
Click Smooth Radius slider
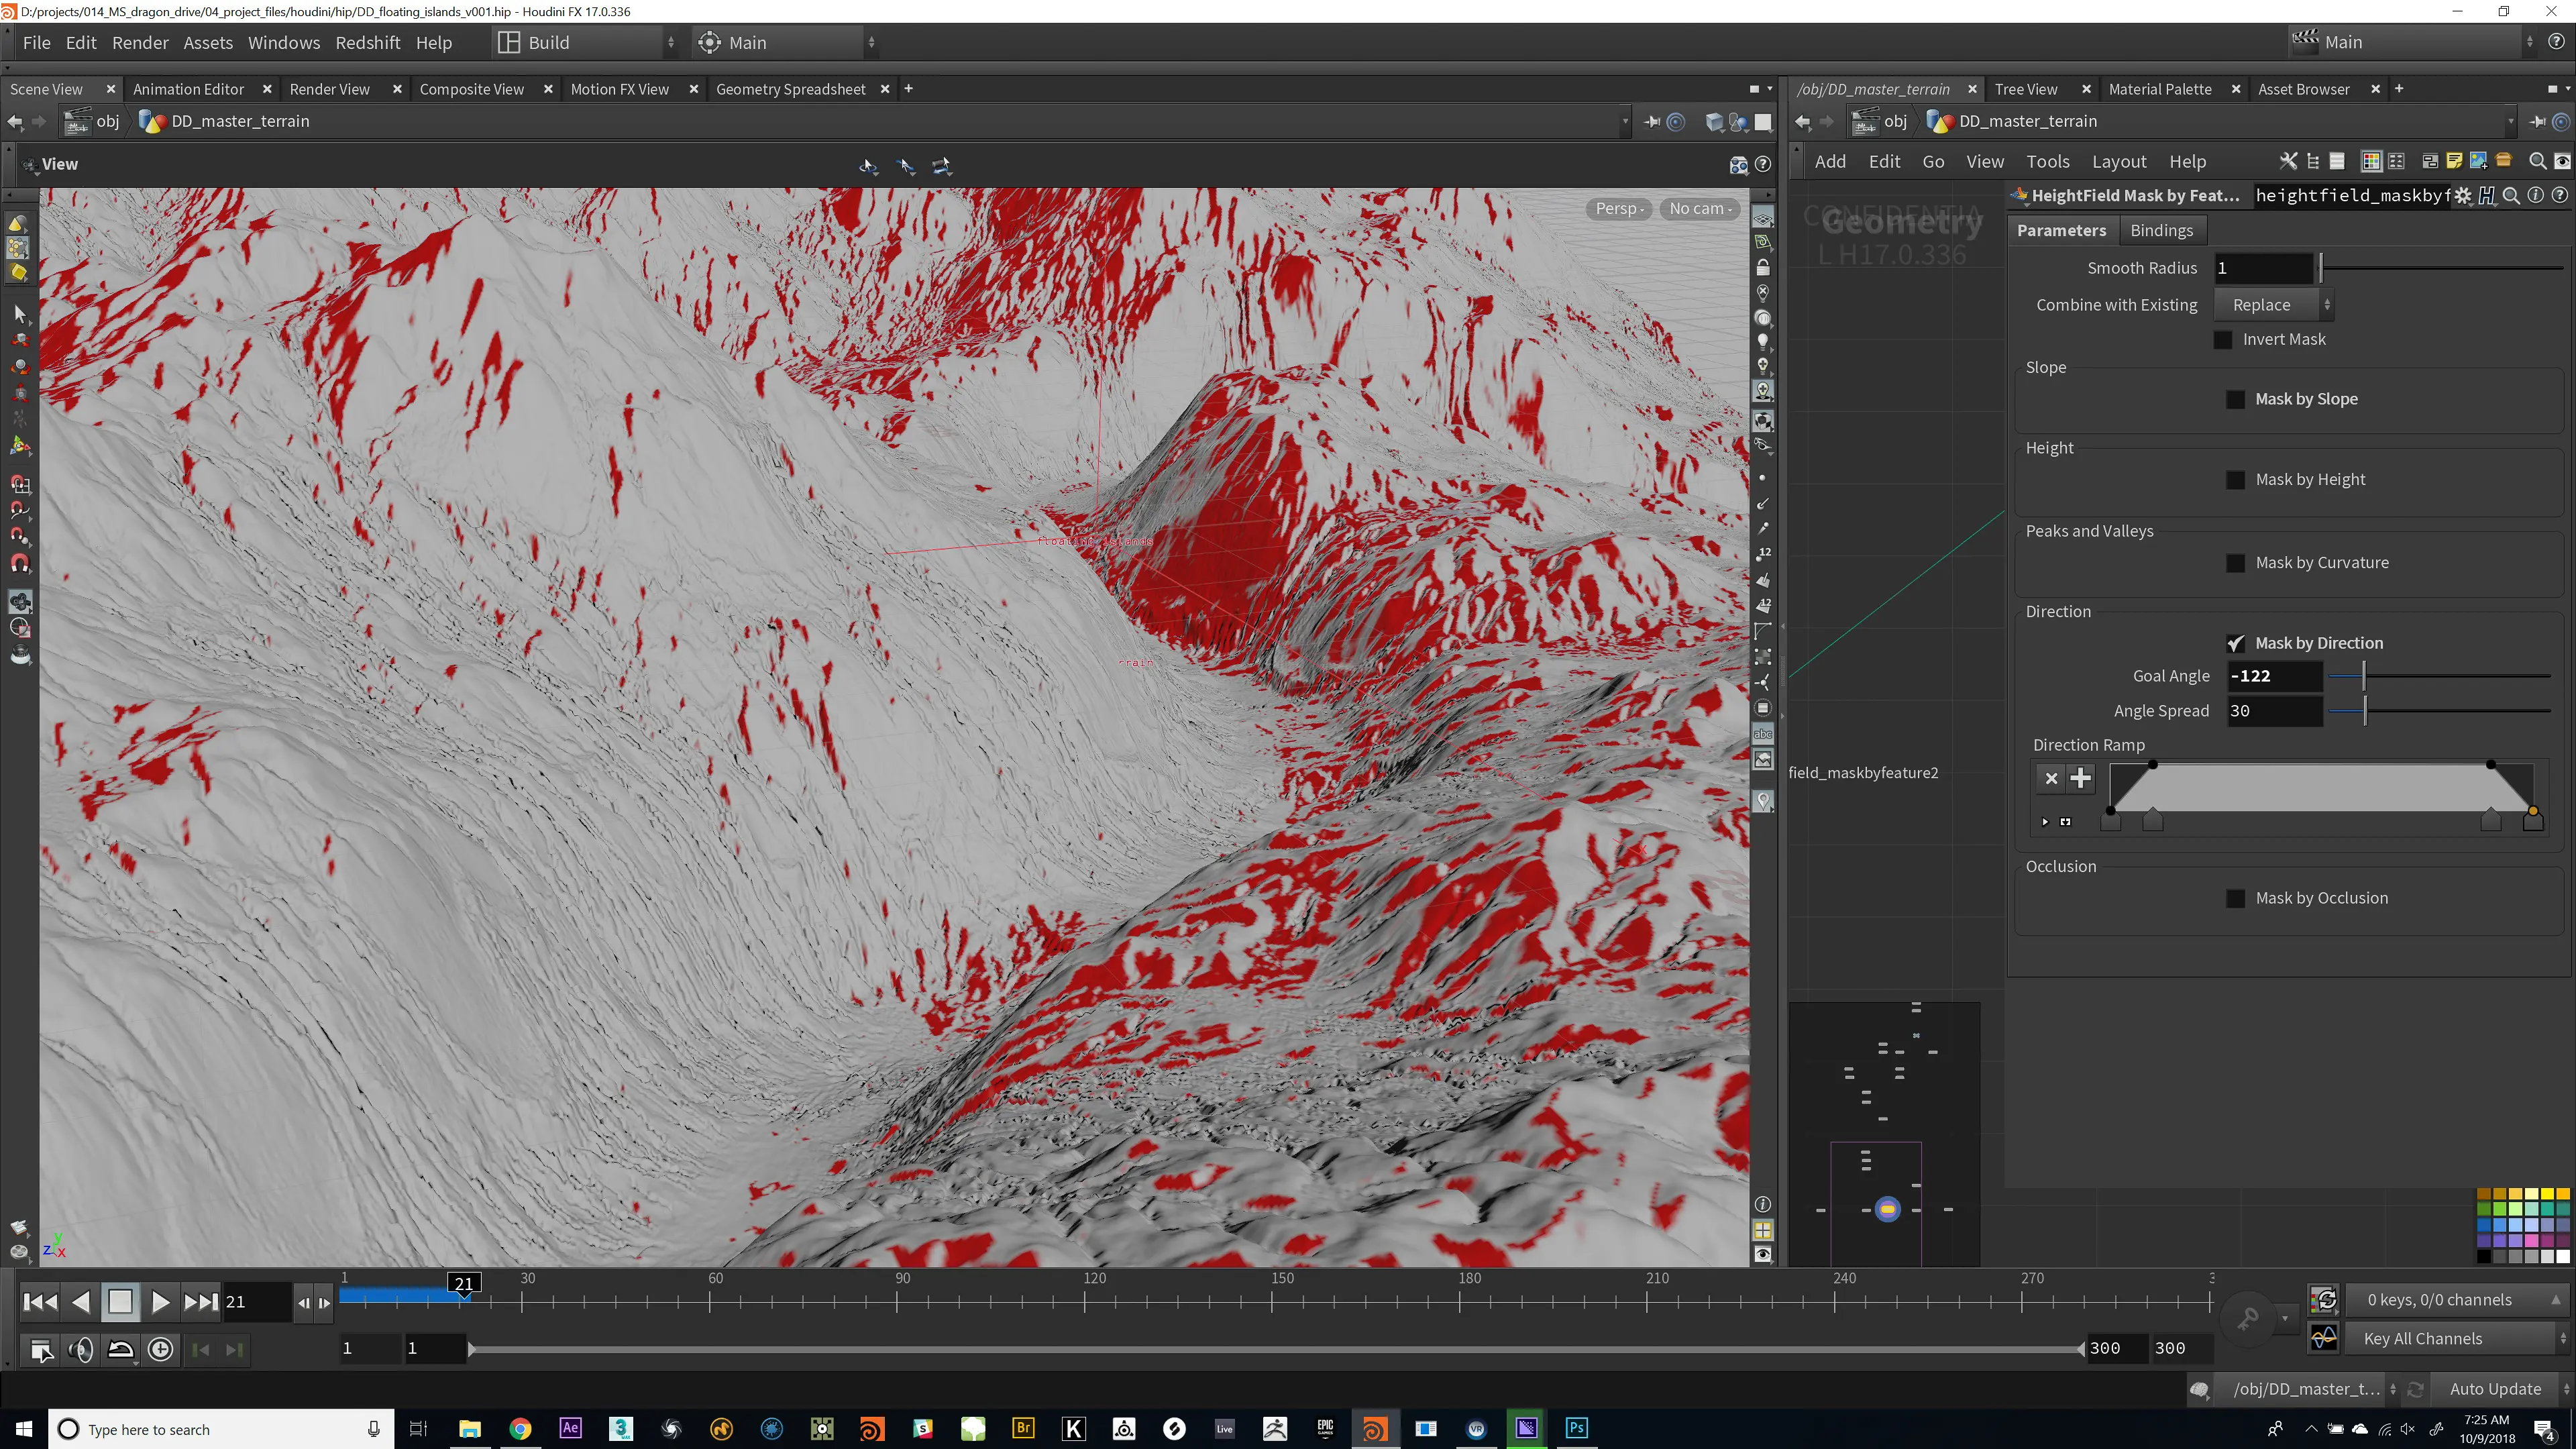coord(2441,268)
